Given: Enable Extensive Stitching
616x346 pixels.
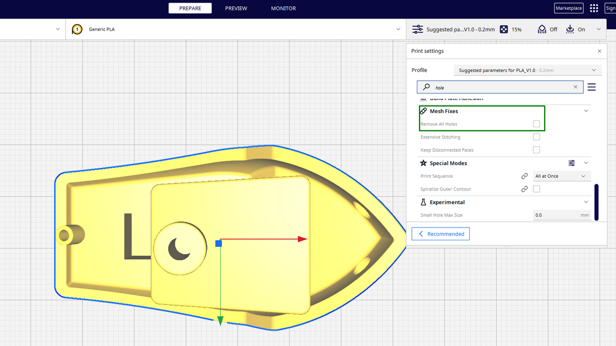Looking at the screenshot, I should [x=536, y=137].
